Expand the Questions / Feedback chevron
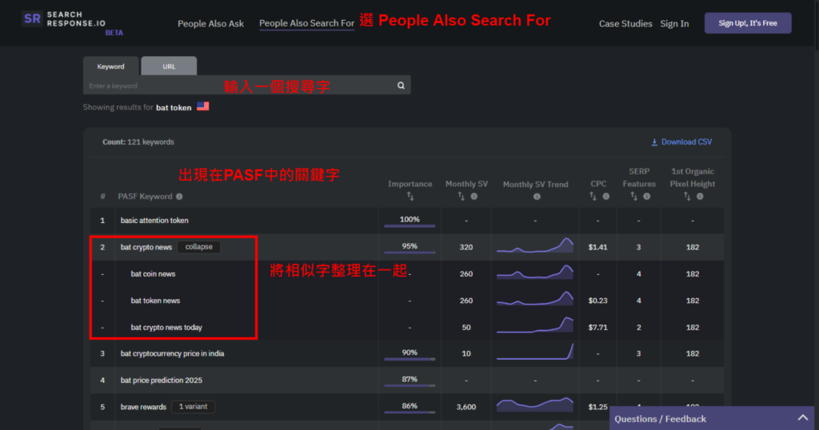 [803, 418]
